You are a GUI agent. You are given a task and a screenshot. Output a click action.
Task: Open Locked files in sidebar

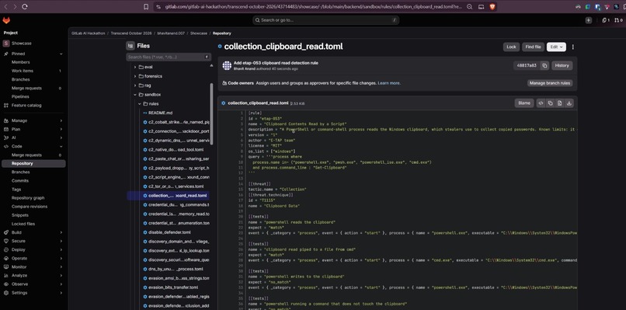pyautogui.click(x=23, y=224)
